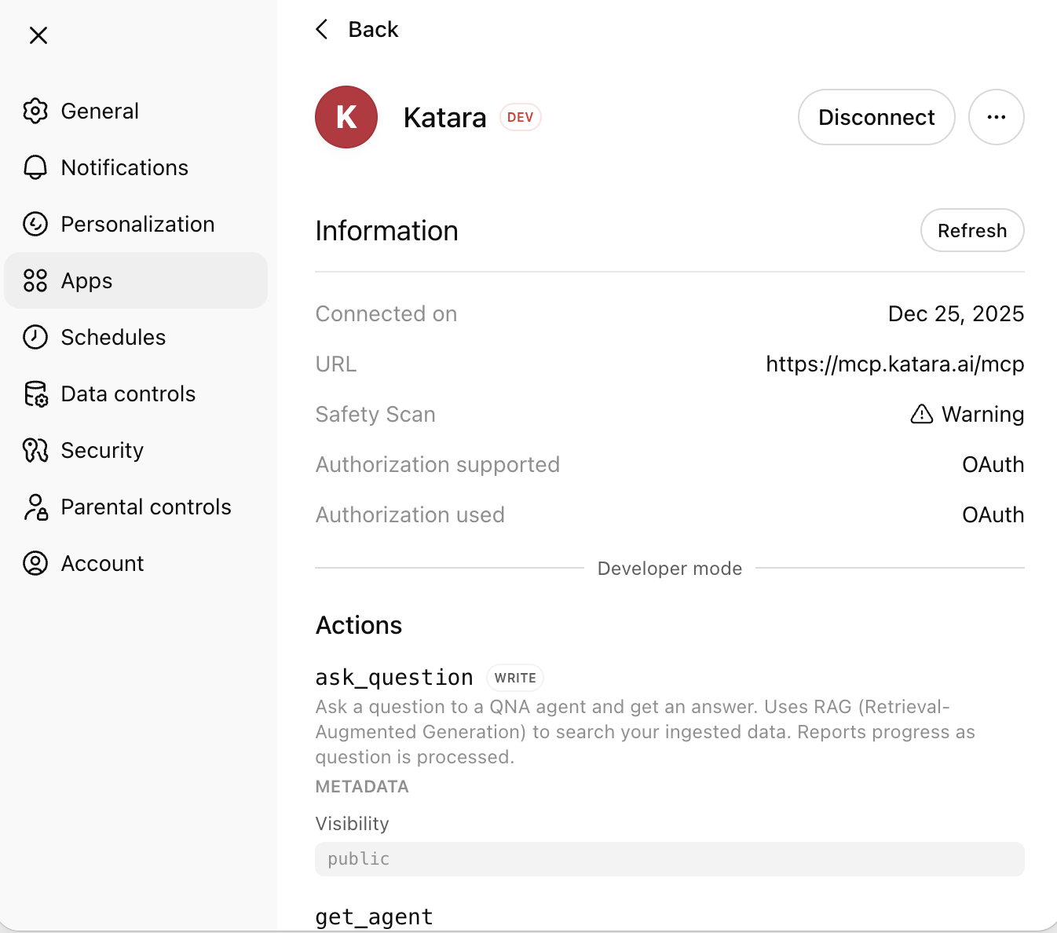Close the settings panel with X icon

[38, 35]
